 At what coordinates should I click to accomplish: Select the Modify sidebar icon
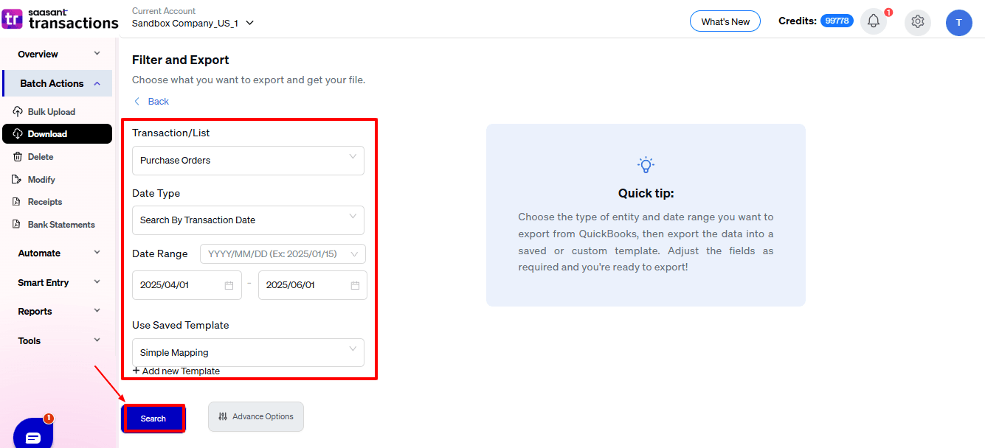17,179
